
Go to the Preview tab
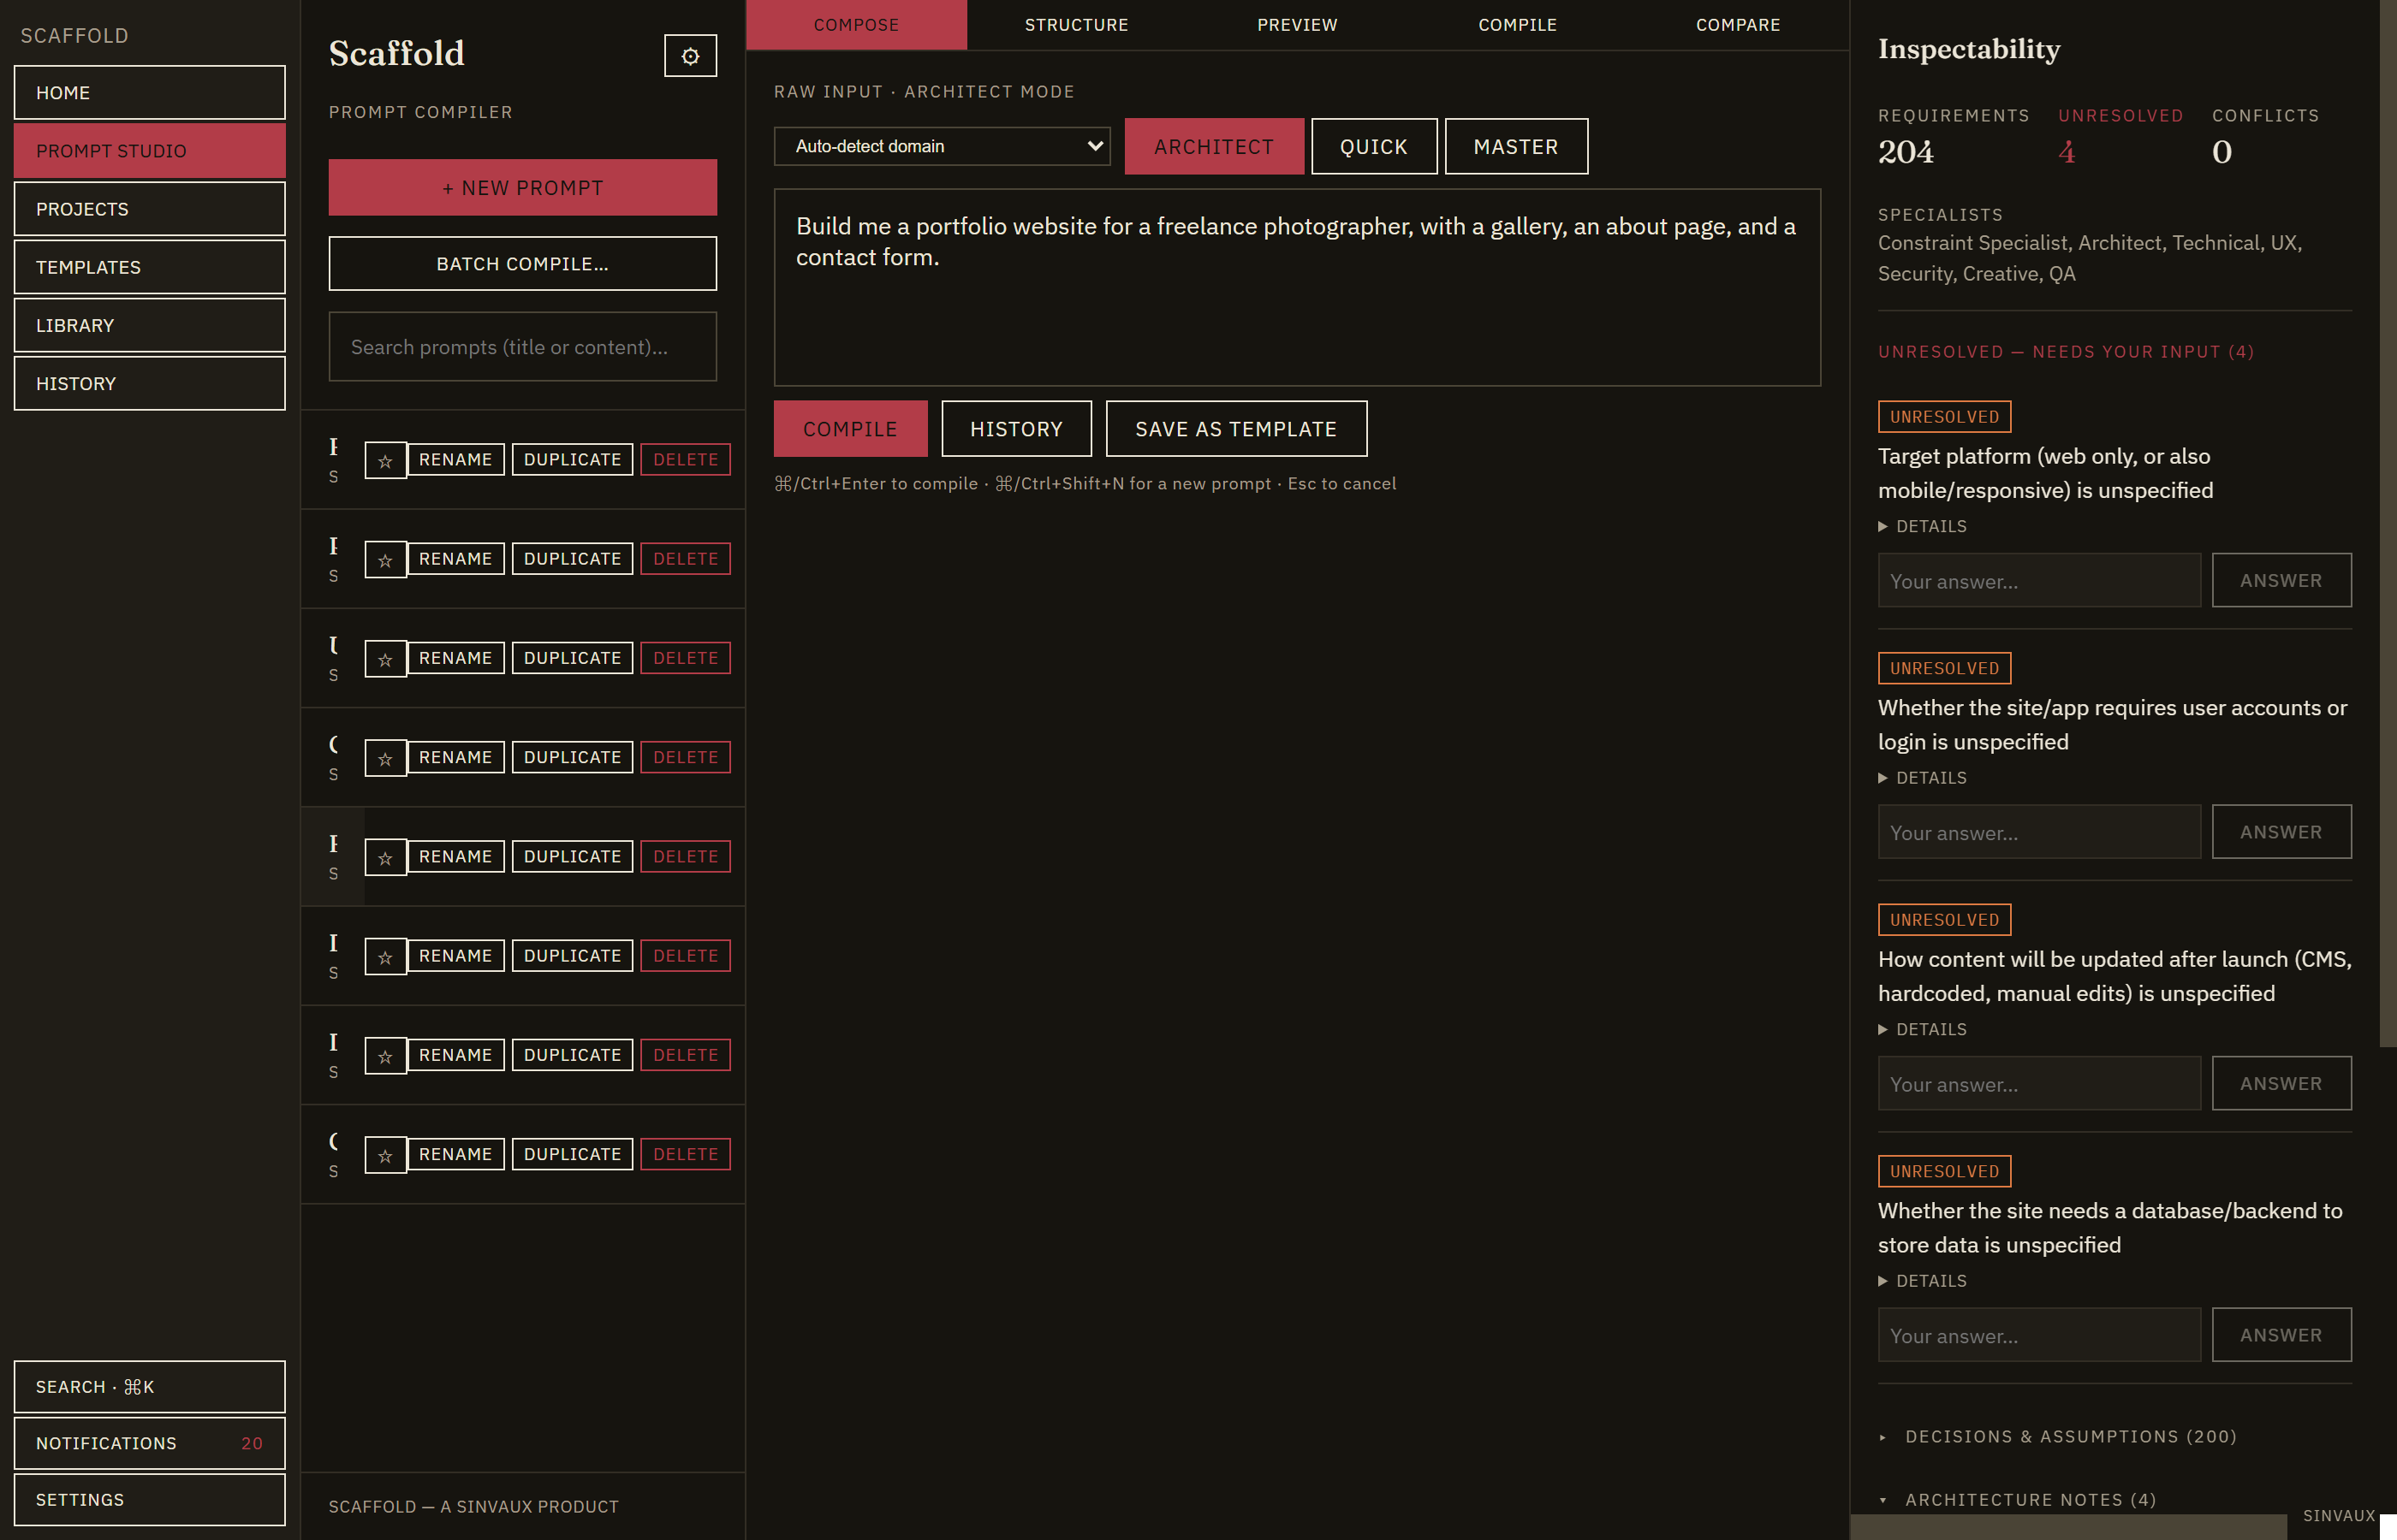(1298, 25)
